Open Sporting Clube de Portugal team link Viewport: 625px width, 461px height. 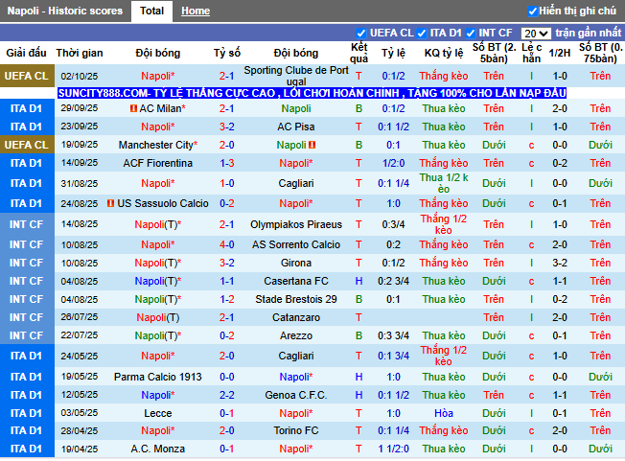296,76
